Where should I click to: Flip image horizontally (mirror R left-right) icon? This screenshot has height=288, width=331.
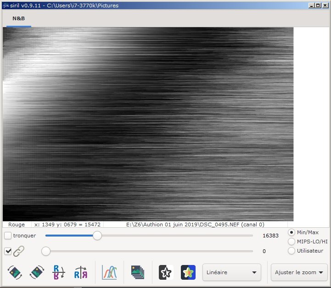click(81, 272)
